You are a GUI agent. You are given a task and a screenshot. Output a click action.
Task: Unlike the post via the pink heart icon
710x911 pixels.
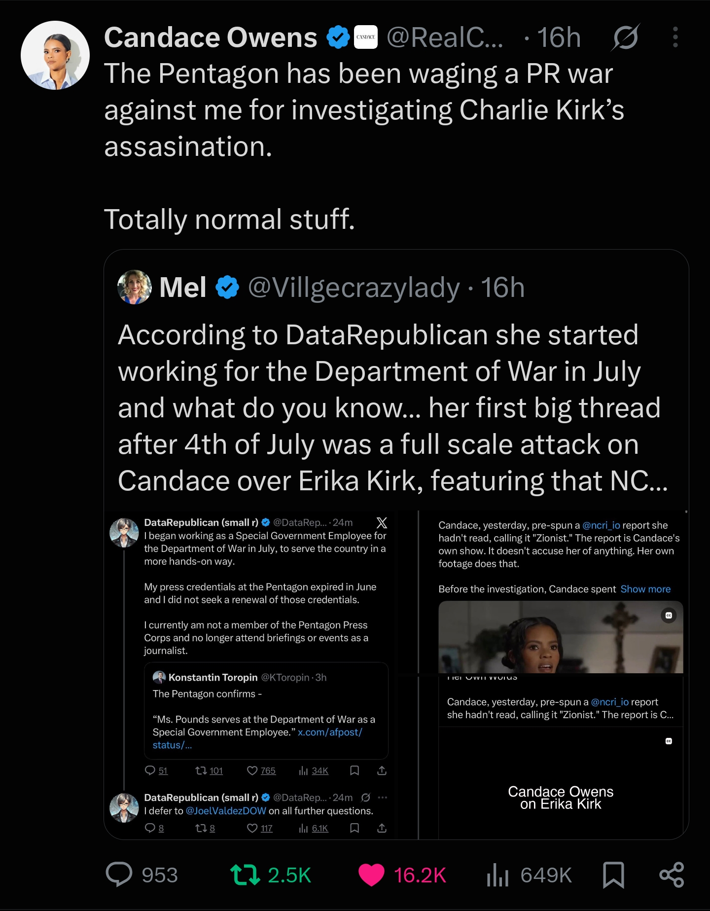click(371, 875)
